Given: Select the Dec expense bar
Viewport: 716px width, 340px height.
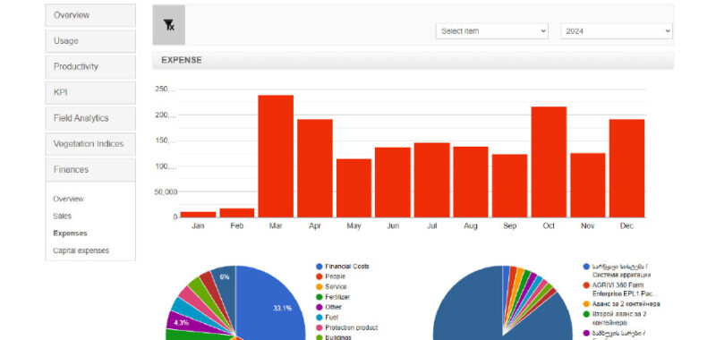Looking at the screenshot, I should pos(627,168).
